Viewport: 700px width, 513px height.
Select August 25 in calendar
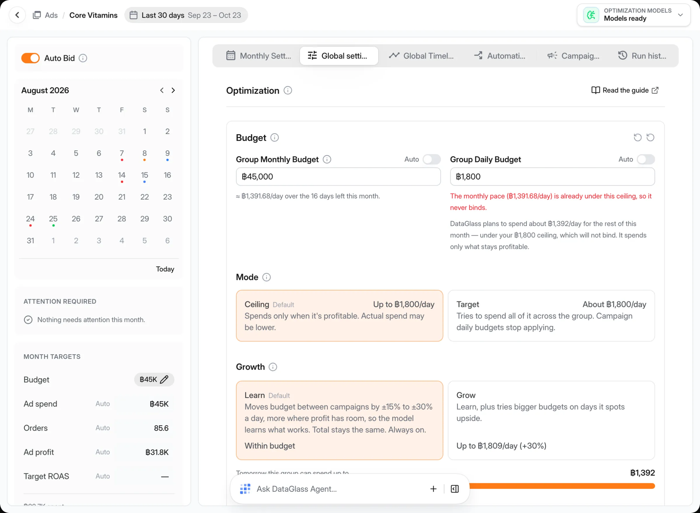(x=53, y=219)
